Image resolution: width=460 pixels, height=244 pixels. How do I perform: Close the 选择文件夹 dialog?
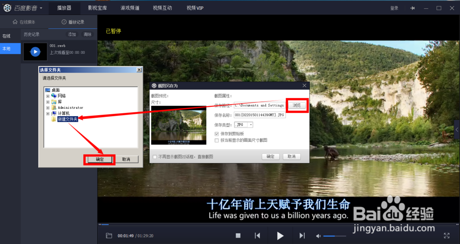139,70
